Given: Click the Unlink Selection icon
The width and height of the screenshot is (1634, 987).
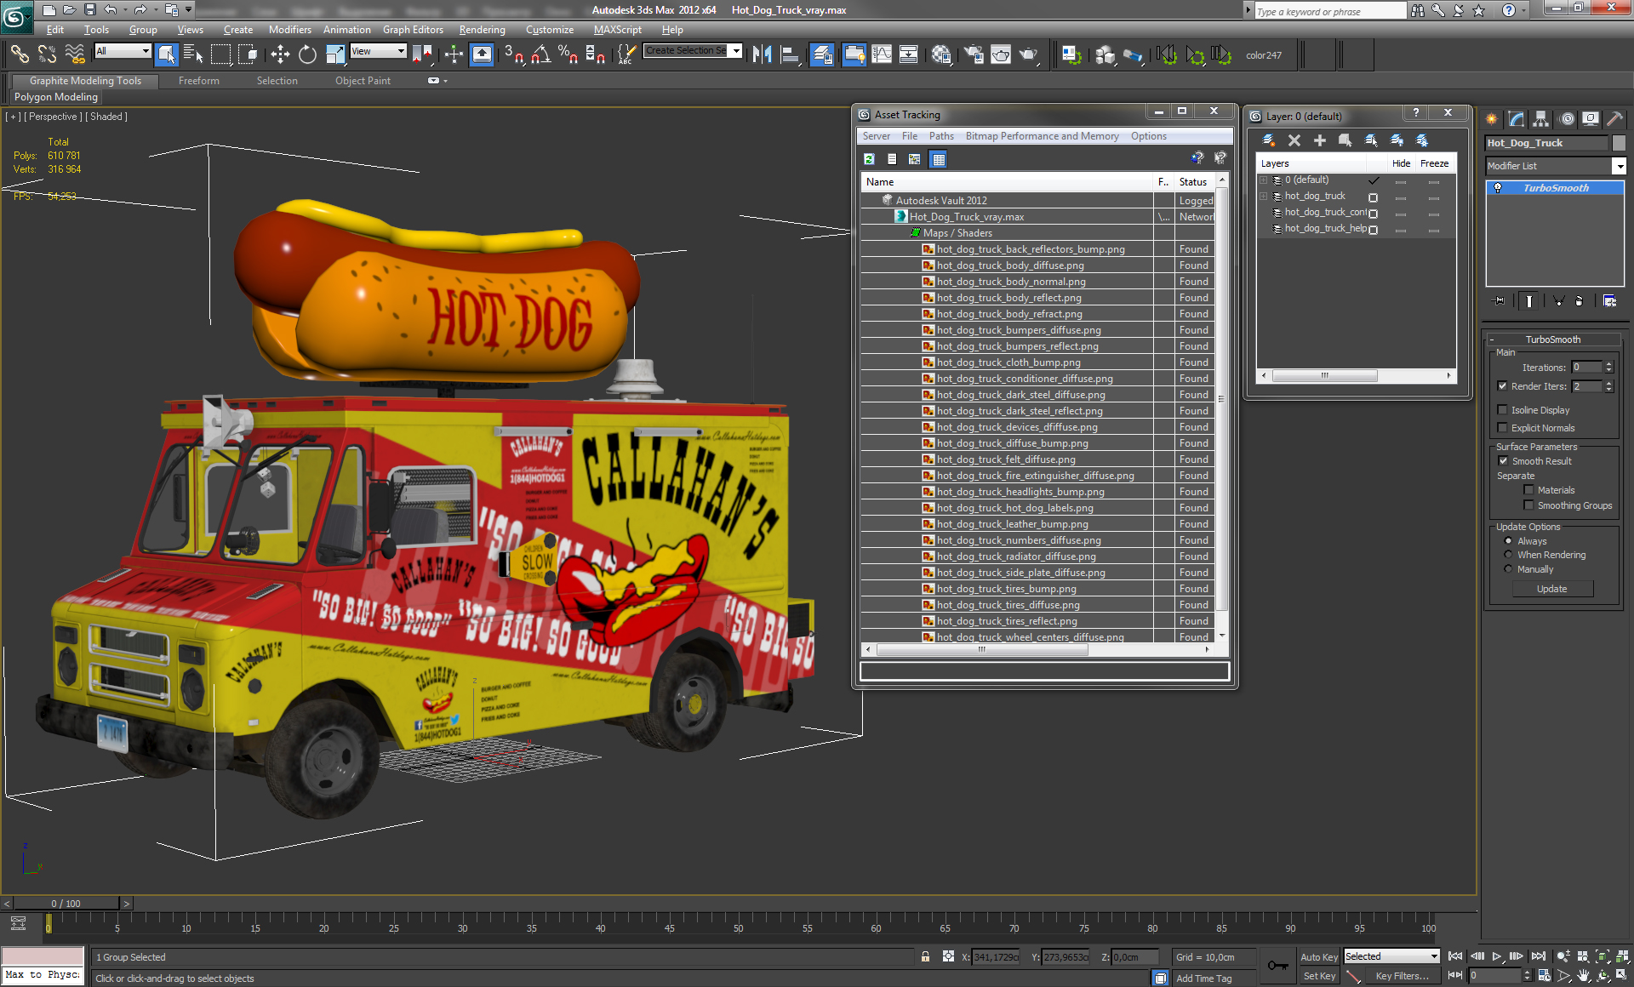Looking at the screenshot, I should pyautogui.click(x=47, y=54).
